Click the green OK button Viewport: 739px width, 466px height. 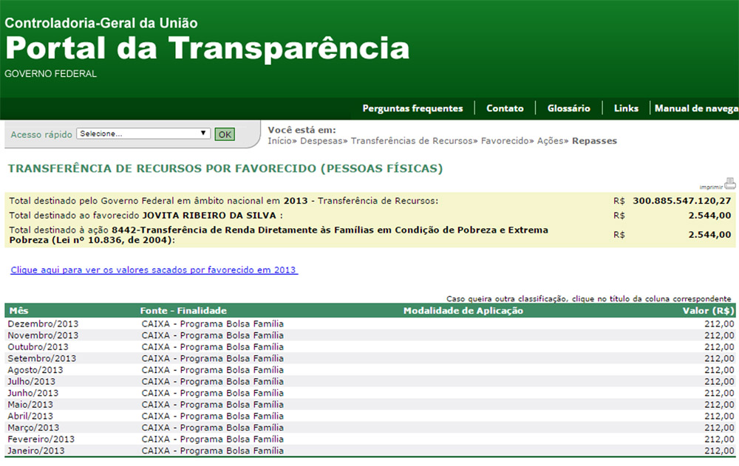[x=225, y=134]
